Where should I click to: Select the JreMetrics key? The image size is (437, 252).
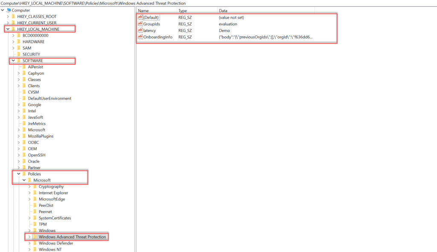(37, 123)
